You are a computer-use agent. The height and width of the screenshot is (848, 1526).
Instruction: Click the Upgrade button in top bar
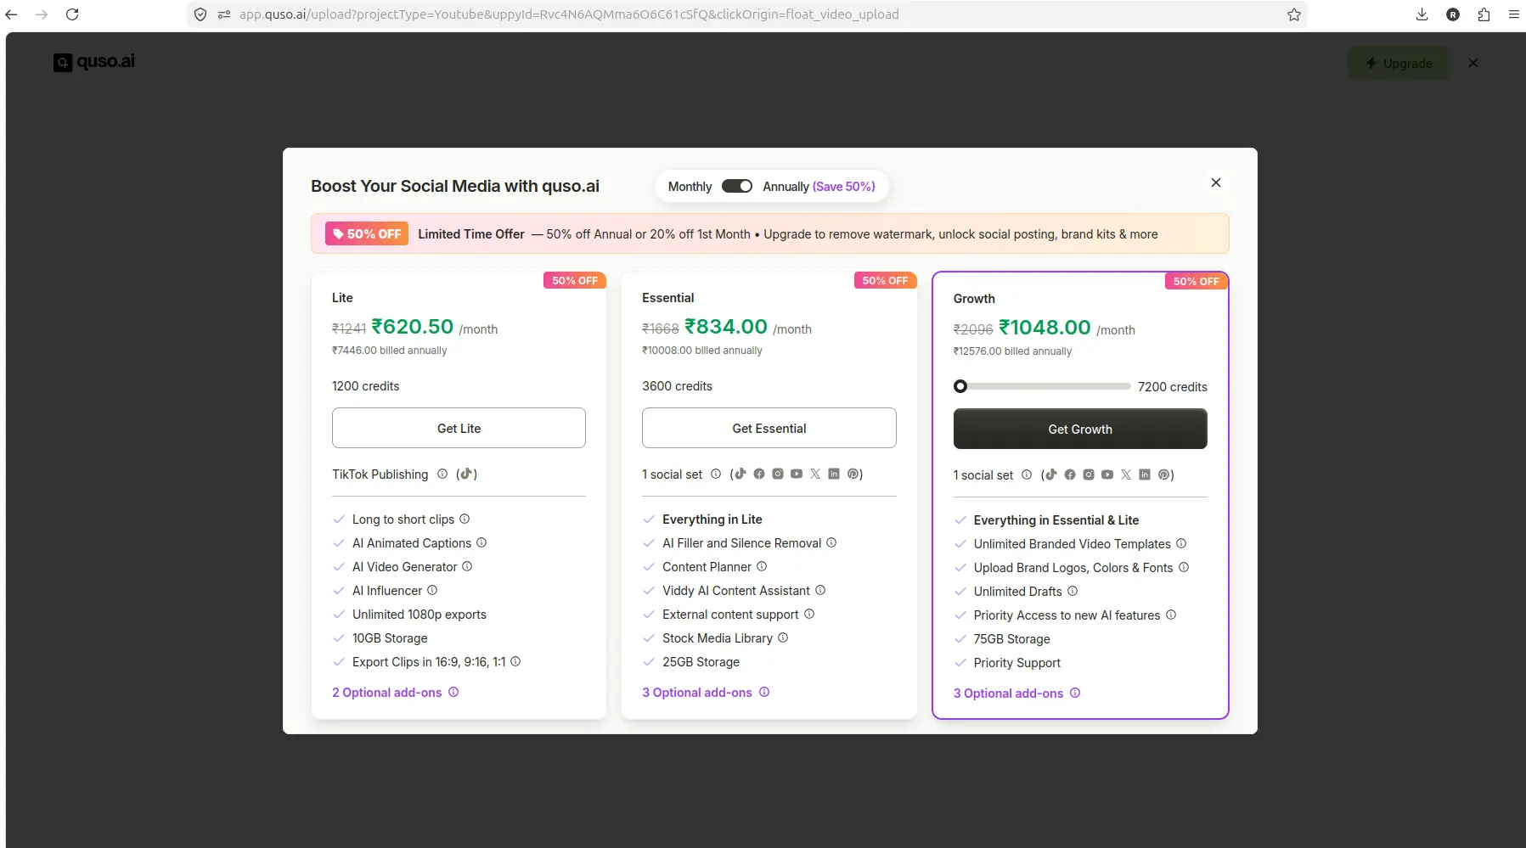1399,63
